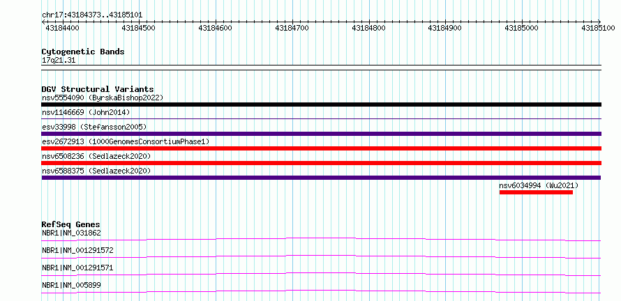The width and height of the screenshot is (621, 301).
Task: Open variant nsv6588375 (Sedlazeck2020) label
Action: pyautogui.click(x=96, y=171)
